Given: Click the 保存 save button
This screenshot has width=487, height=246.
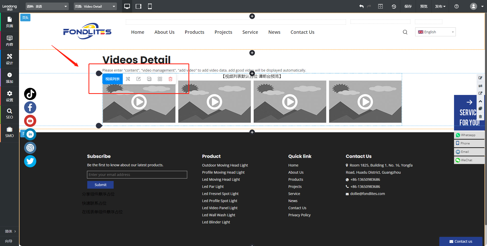Looking at the screenshot, I should click(408, 6).
